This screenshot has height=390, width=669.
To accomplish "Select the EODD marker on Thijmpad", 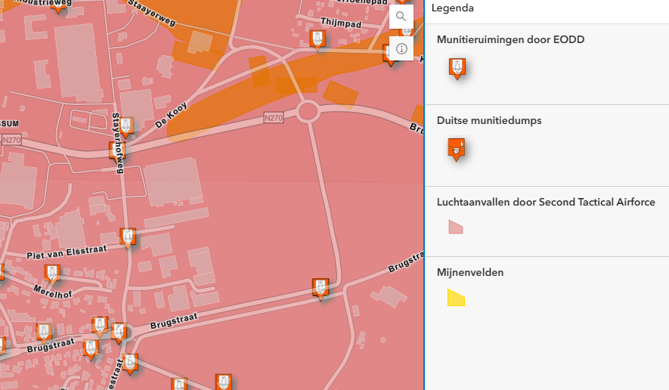I will [x=317, y=41].
